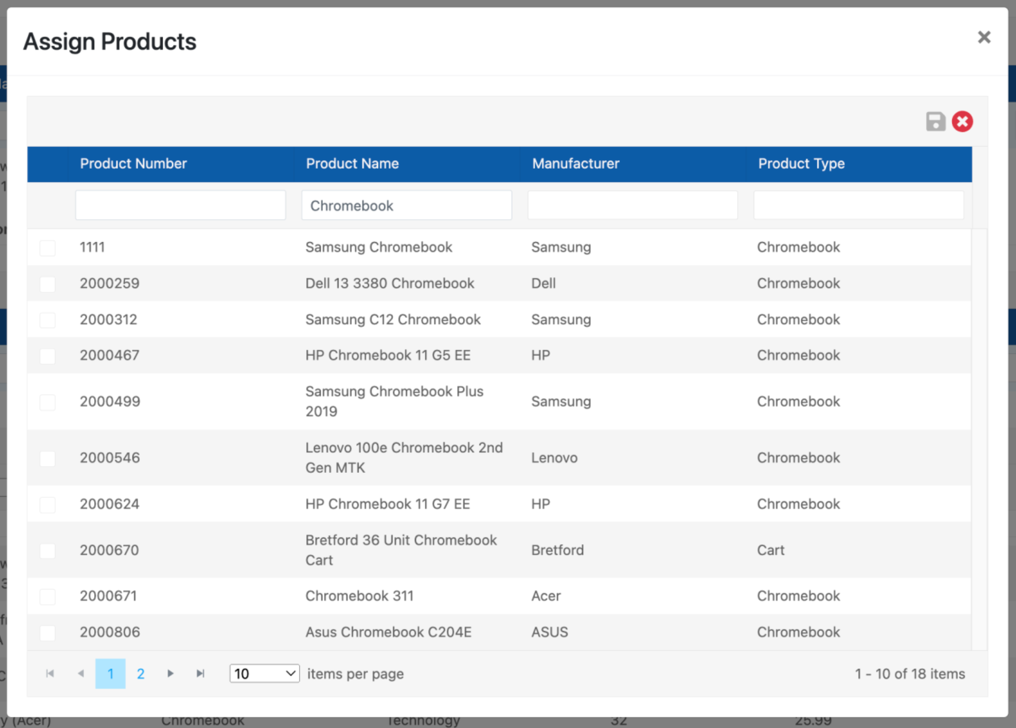Tick checkbox for Asus Chromebook C204E
The height and width of the screenshot is (728, 1016).
pyautogui.click(x=48, y=633)
